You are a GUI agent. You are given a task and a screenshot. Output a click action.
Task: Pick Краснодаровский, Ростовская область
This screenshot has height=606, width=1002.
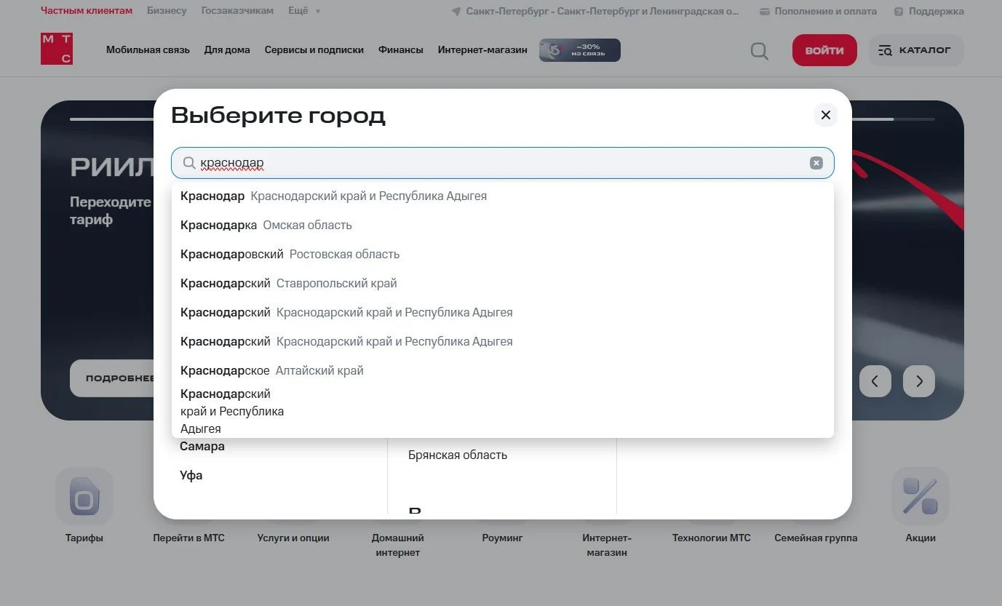pyautogui.click(x=502, y=254)
